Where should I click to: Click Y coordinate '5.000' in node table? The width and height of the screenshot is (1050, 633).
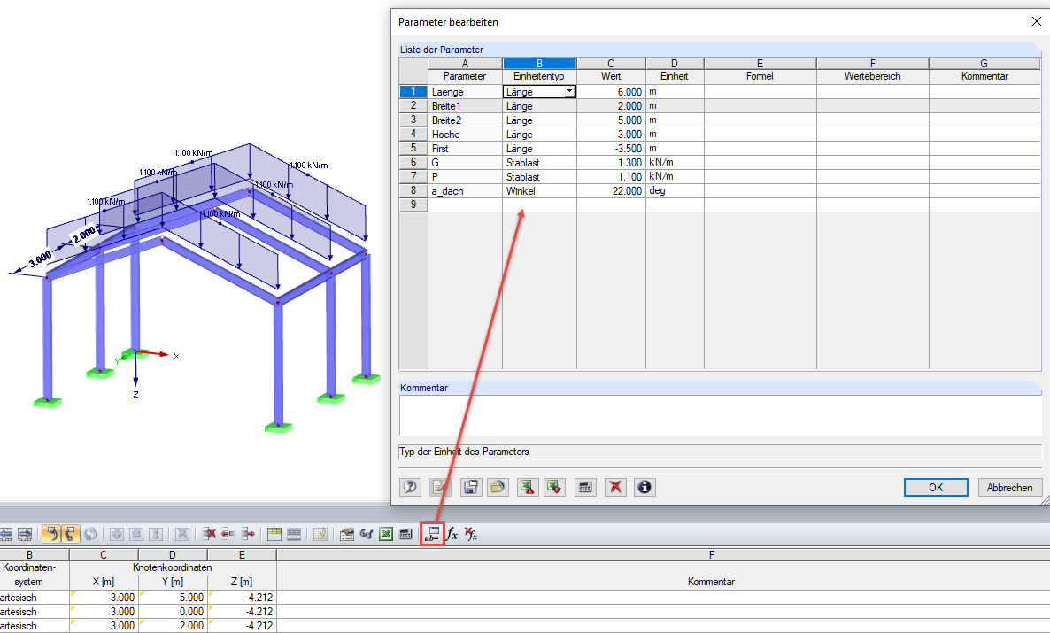[173, 597]
